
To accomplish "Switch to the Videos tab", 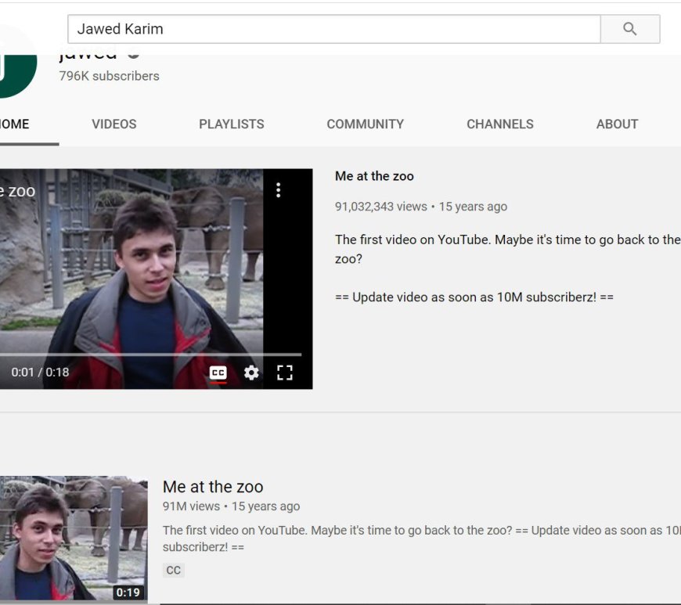I will (114, 124).
